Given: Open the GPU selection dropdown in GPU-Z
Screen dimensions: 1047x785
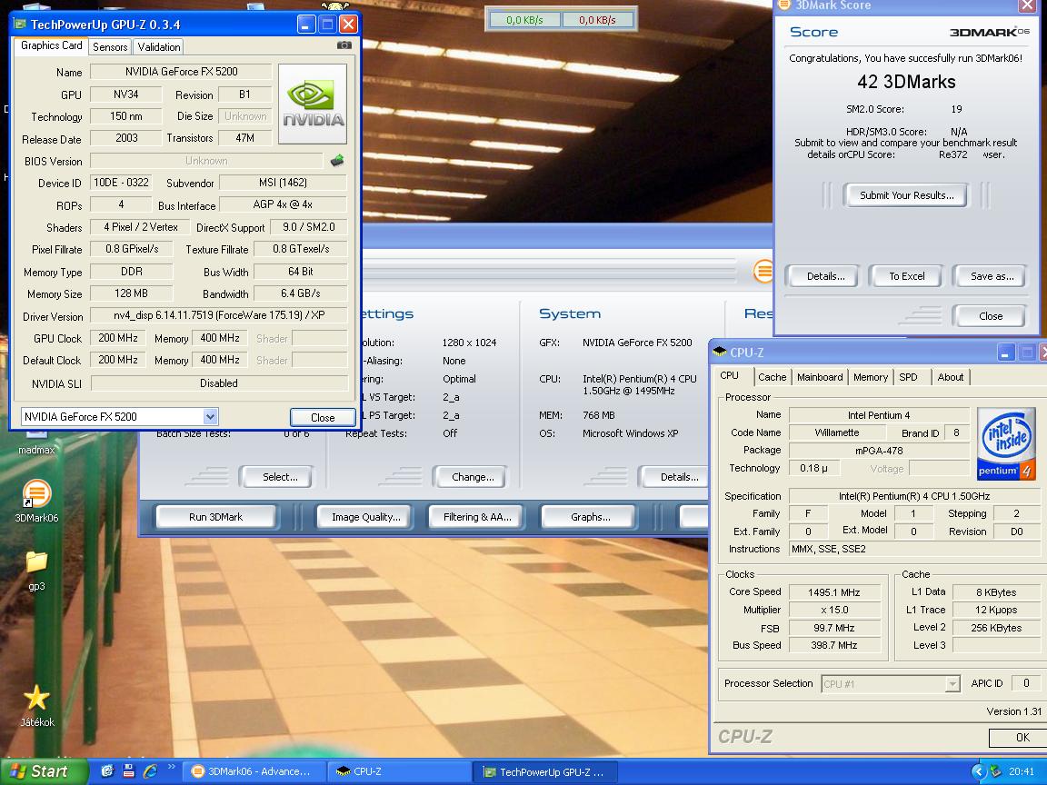Looking at the screenshot, I should 210,416.
